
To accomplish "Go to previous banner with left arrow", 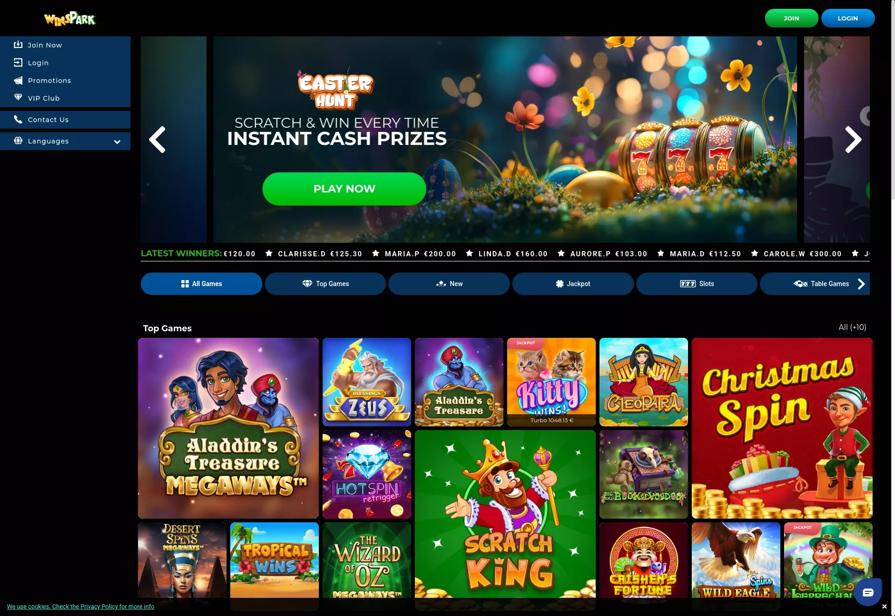I will tap(157, 139).
